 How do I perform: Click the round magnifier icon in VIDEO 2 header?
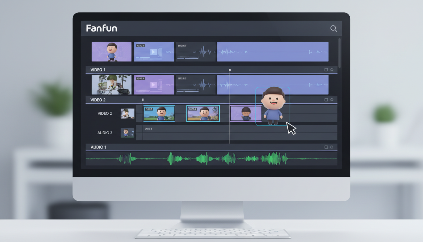coord(332,100)
